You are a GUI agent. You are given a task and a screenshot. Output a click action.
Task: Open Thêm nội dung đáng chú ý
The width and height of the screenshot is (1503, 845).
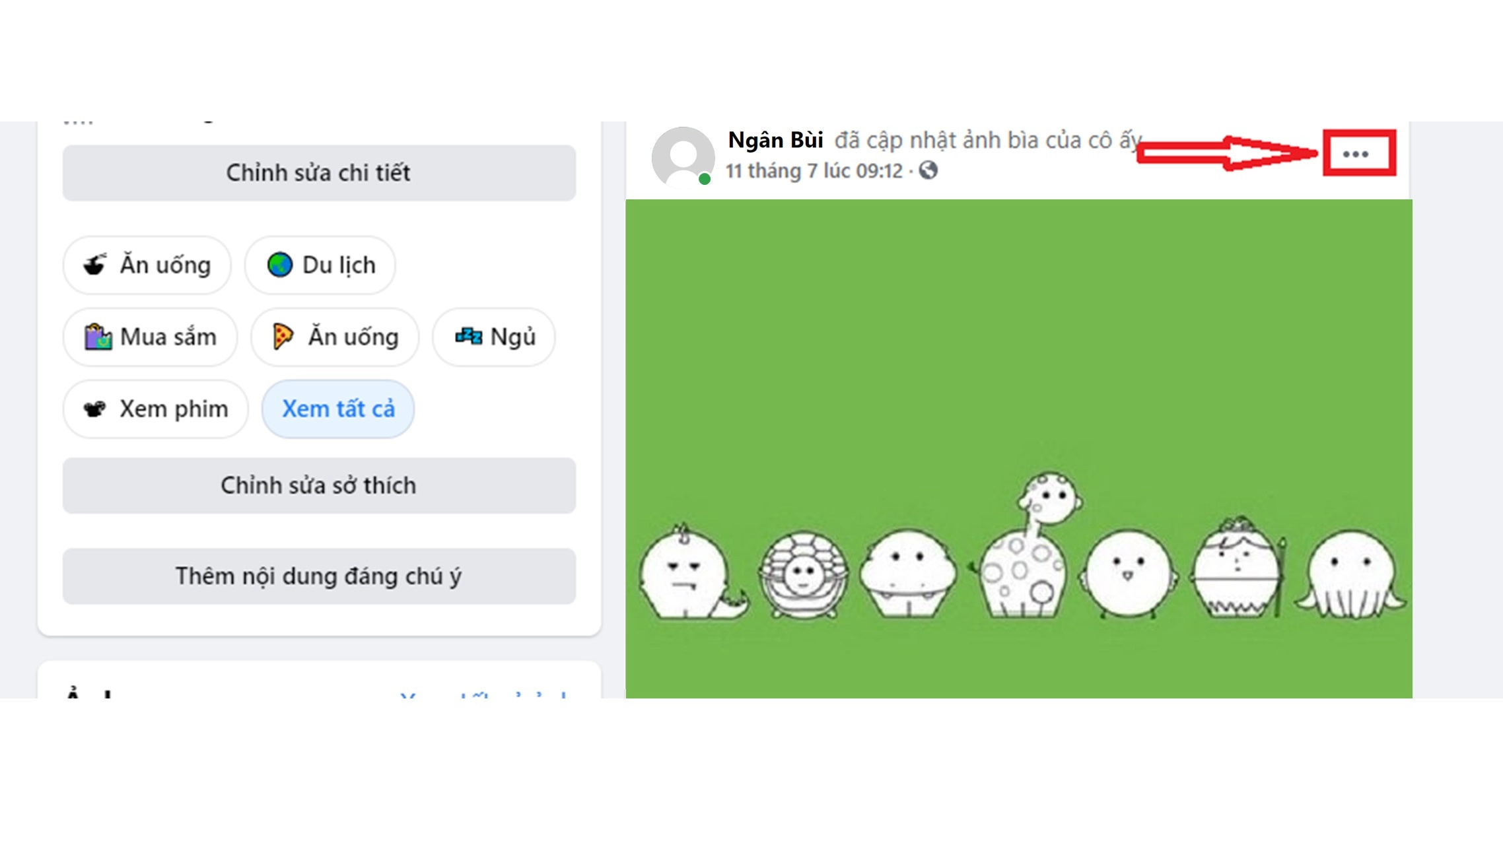[319, 575]
